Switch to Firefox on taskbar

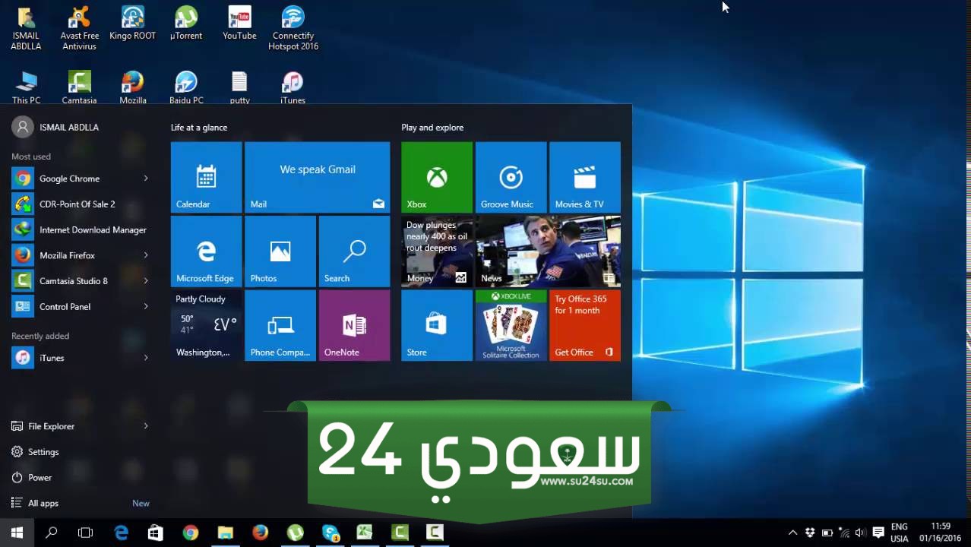coord(260,533)
